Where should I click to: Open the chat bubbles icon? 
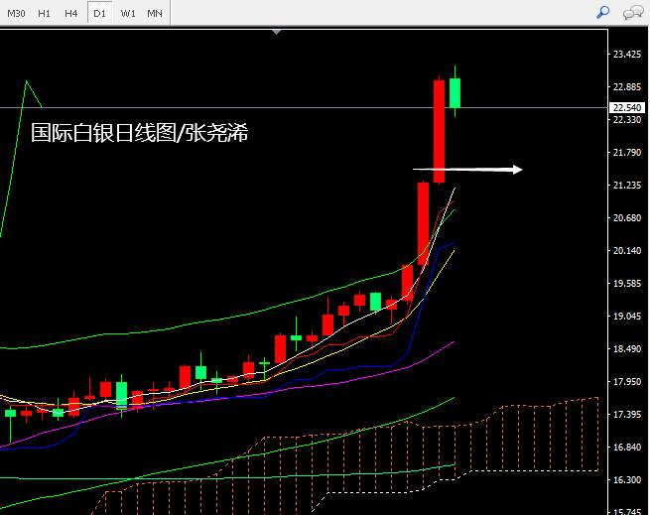(x=633, y=13)
